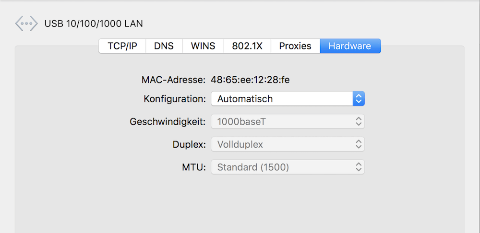The width and height of the screenshot is (480, 233).
Task: Click the arrows icon on the MTU popup
Action: [359, 167]
